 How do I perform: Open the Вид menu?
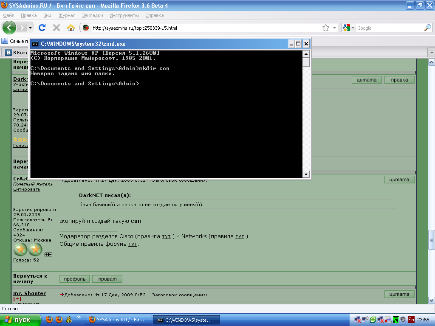pyautogui.click(x=47, y=15)
